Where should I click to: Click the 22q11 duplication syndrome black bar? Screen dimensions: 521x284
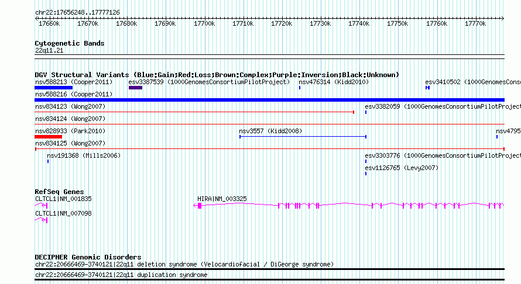pos(269,280)
